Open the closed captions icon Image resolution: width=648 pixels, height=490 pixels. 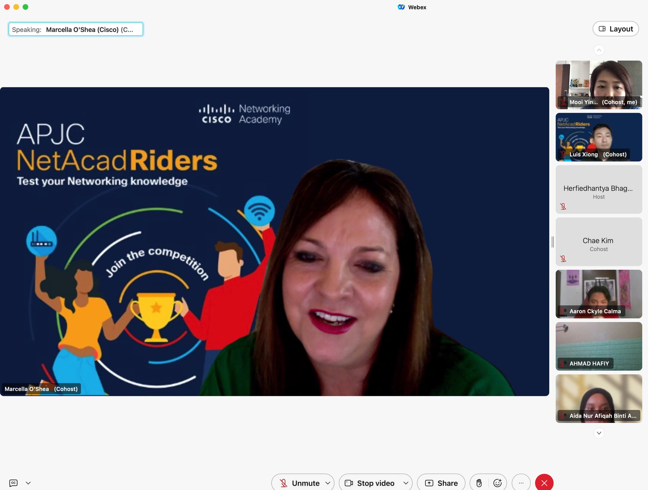click(13, 483)
